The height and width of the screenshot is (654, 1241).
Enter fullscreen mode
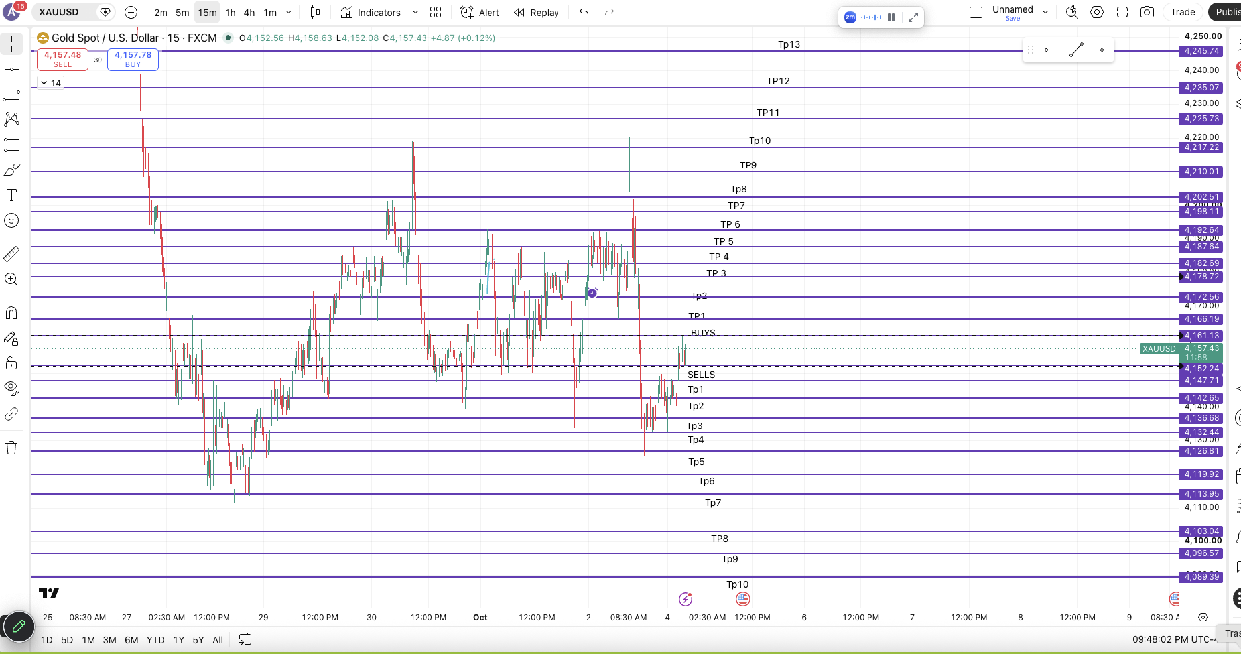[1122, 12]
